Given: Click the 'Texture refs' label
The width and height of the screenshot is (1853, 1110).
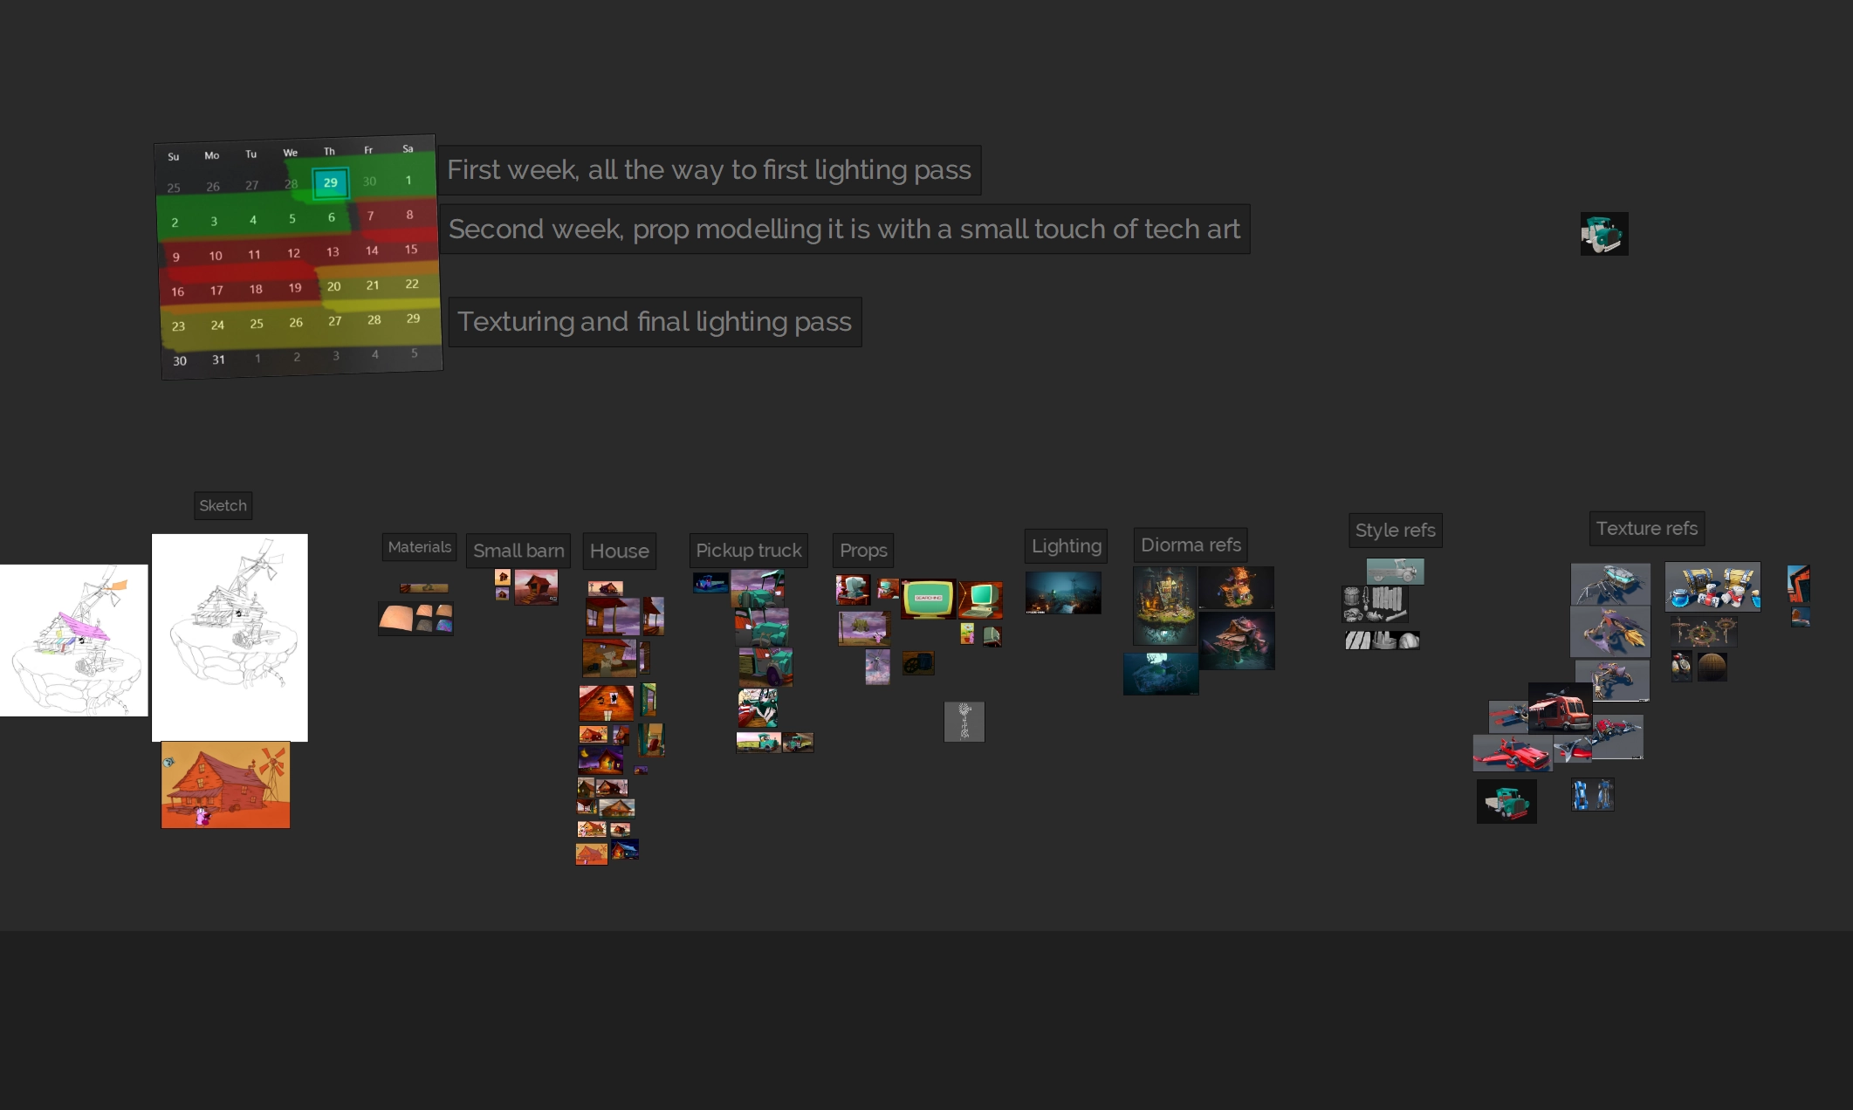Looking at the screenshot, I should [x=1646, y=528].
